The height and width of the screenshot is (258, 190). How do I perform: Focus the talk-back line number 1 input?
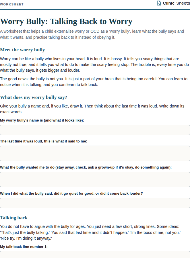point(95,255)
